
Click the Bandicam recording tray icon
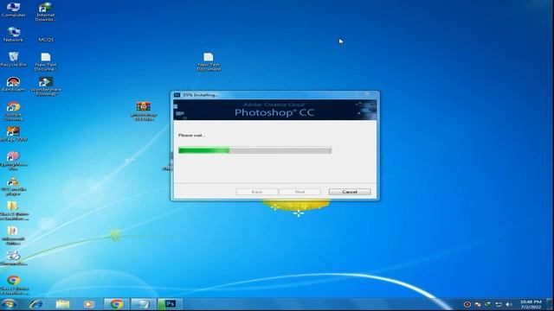tap(467, 304)
